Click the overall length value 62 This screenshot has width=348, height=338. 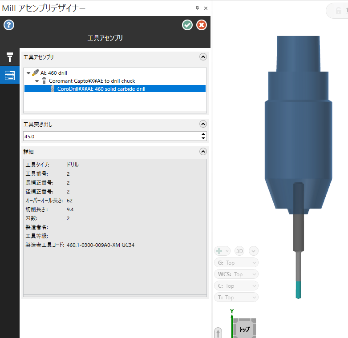pyautogui.click(x=69, y=201)
